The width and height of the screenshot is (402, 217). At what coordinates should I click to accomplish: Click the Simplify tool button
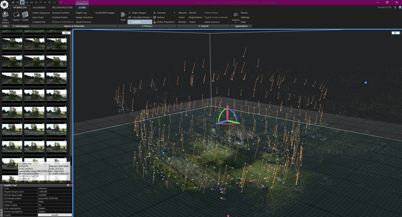[x=140, y=22]
